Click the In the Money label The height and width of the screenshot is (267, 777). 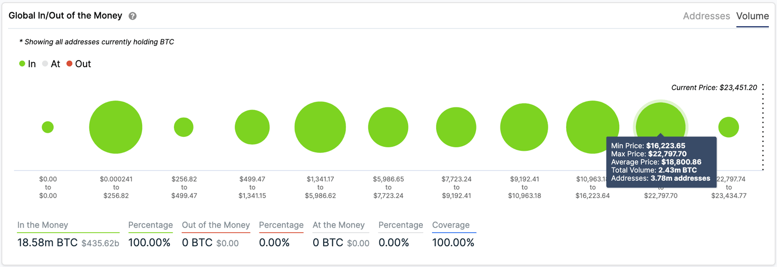(42, 225)
